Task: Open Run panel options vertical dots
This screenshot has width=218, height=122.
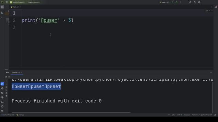Action: point(208,73)
